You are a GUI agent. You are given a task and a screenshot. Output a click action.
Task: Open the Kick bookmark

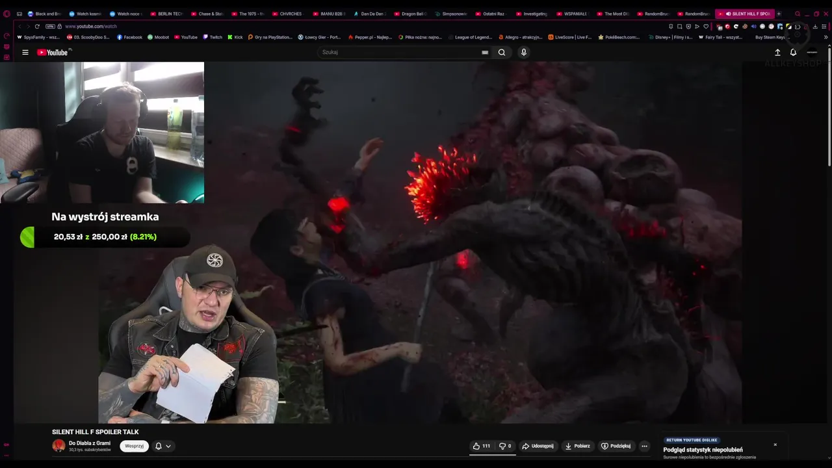tap(235, 37)
